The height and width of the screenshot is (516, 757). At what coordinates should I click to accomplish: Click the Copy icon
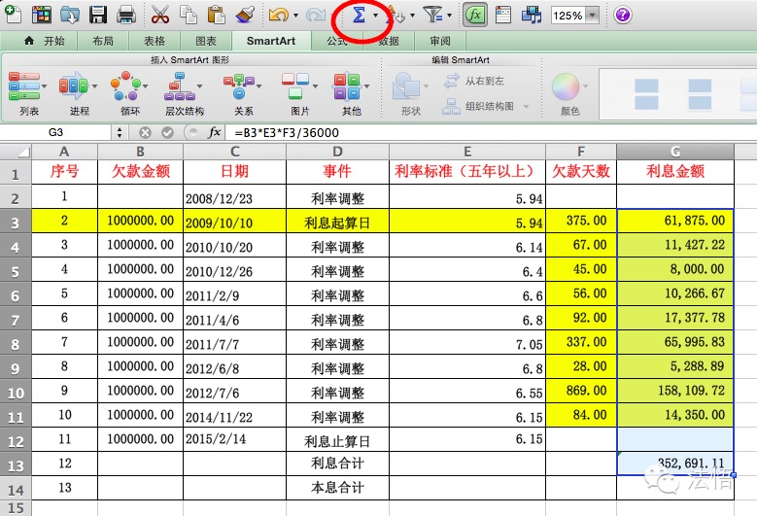[x=189, y=15]
